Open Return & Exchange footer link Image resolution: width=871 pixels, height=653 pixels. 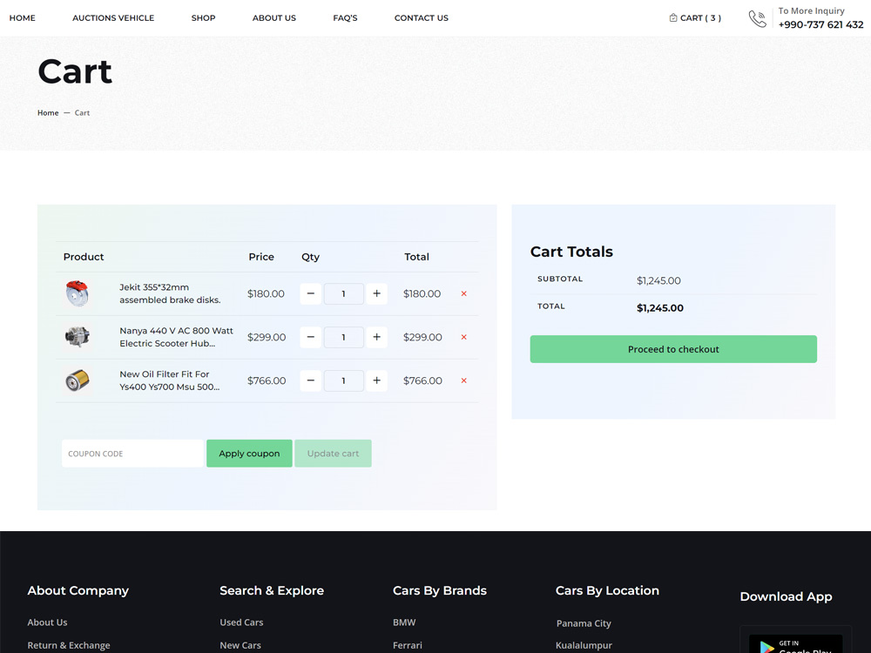click(x=69, y=645)
